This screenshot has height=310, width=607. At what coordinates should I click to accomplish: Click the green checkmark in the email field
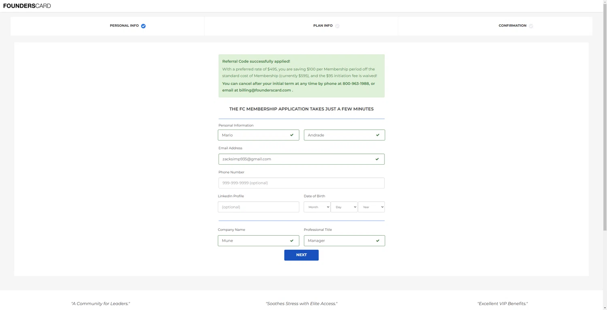pyautogui.click(x=377, y=159)
